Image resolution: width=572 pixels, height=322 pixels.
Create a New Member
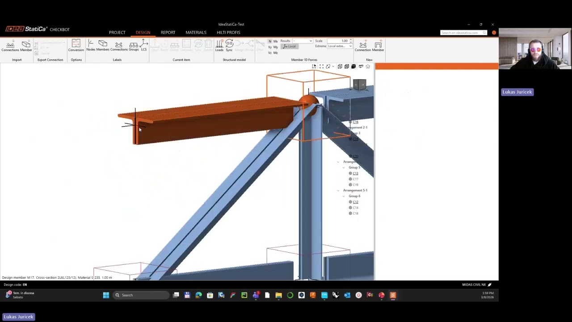pyautogui.click(x=378, y=46)
